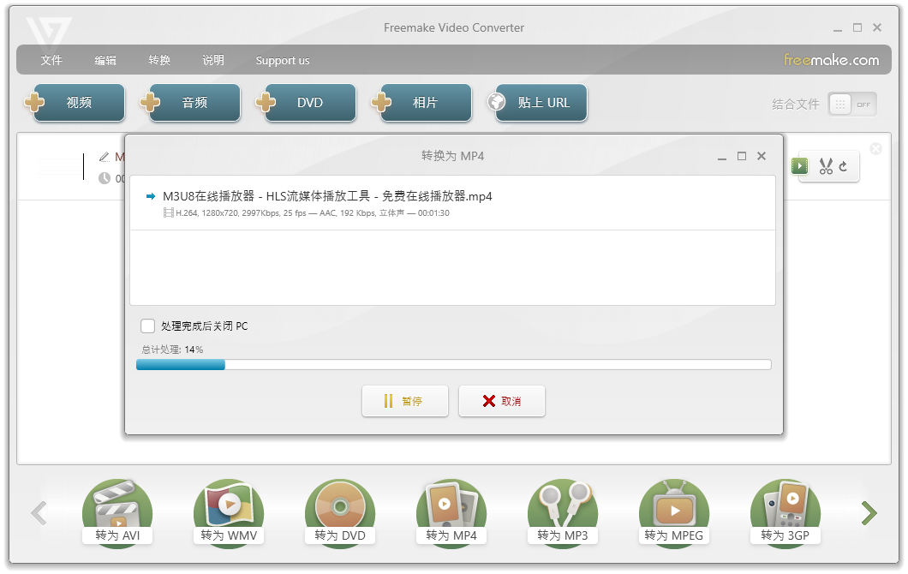Image resolution: width=908 pixels, height=574 pixels.
Task: Choose the 转为 DVD format icon
Action: point(340,512)
